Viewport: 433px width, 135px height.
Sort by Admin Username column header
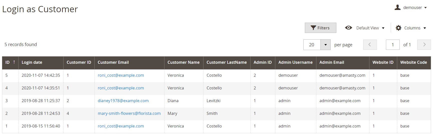295,63
